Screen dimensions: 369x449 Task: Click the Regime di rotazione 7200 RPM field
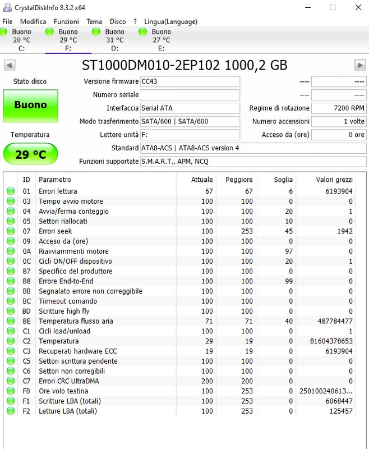click(x=339, y=108)
